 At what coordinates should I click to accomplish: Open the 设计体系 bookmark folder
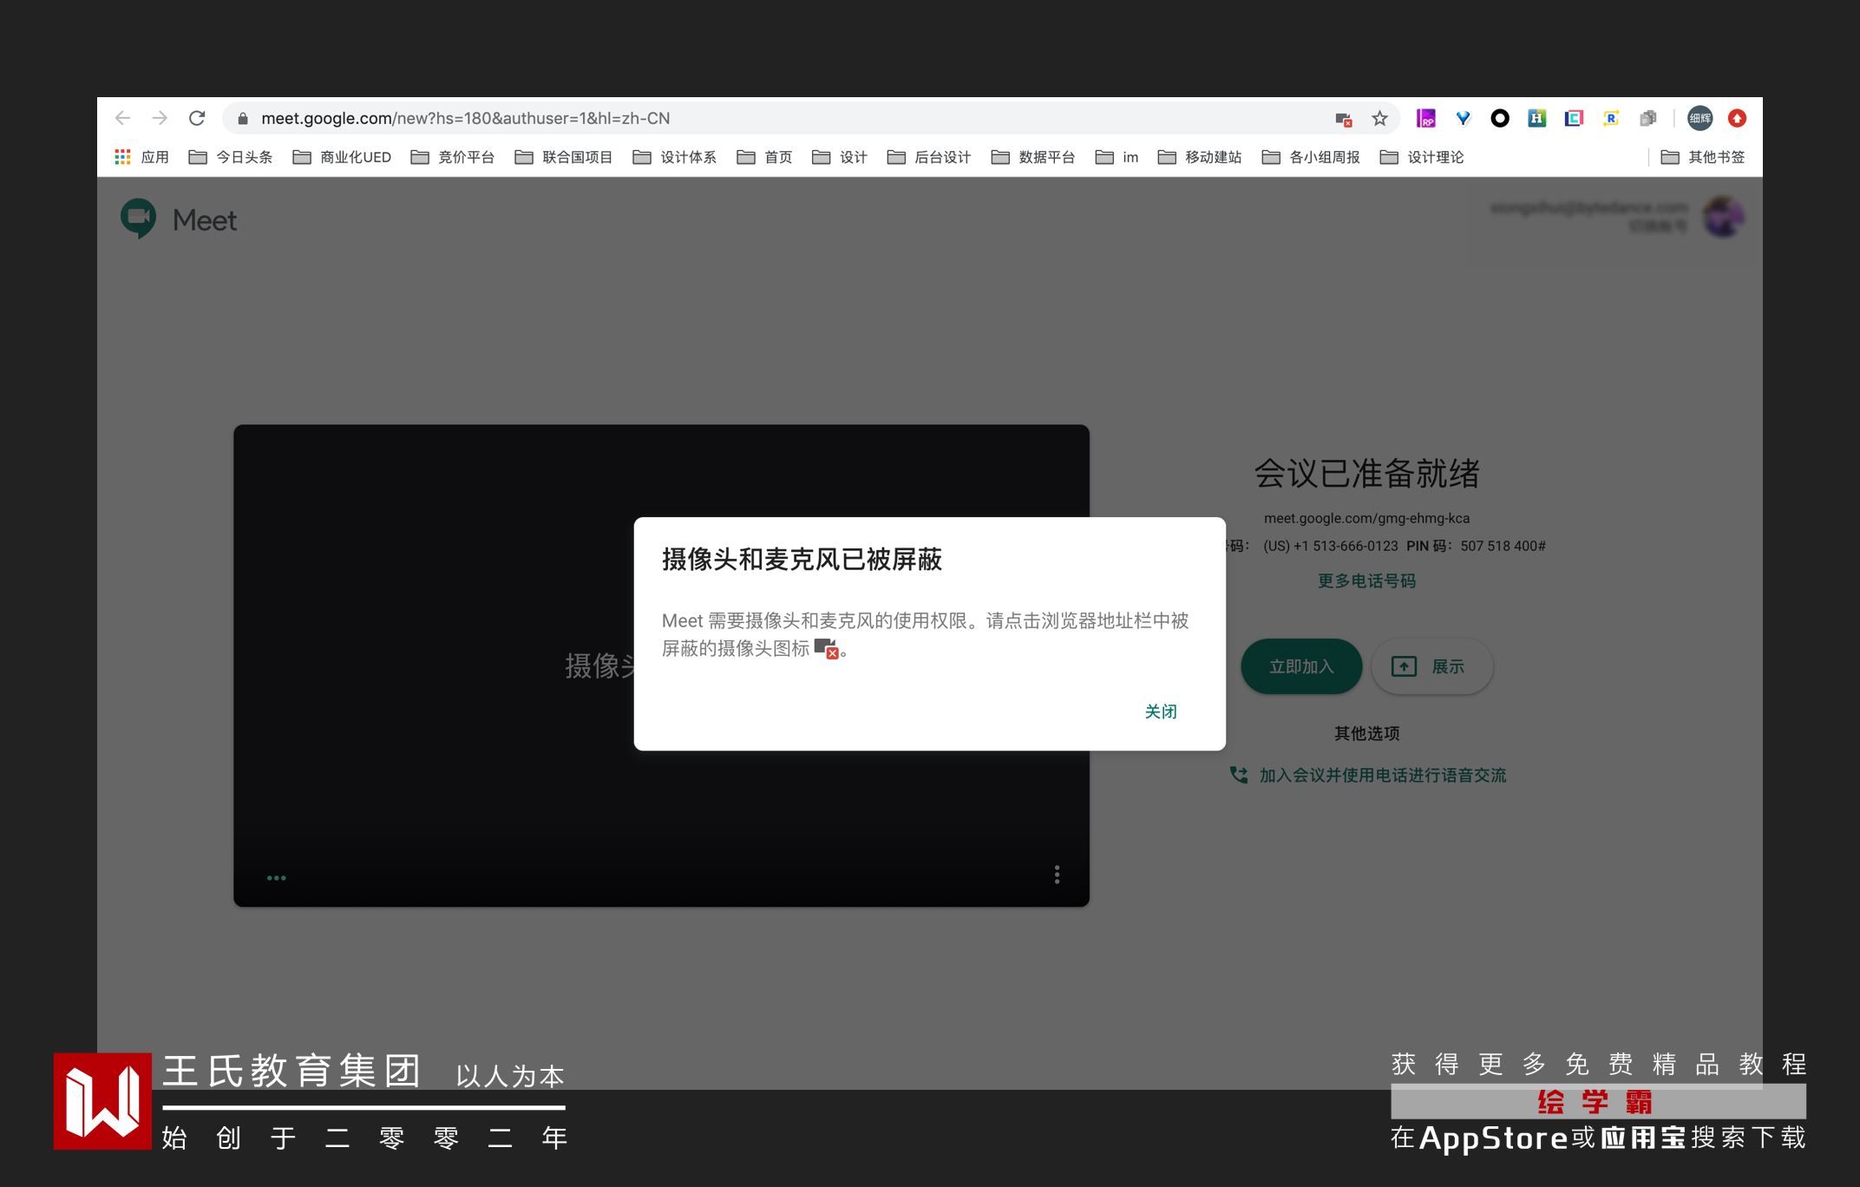pyautogui.click(x=675, y=157)
